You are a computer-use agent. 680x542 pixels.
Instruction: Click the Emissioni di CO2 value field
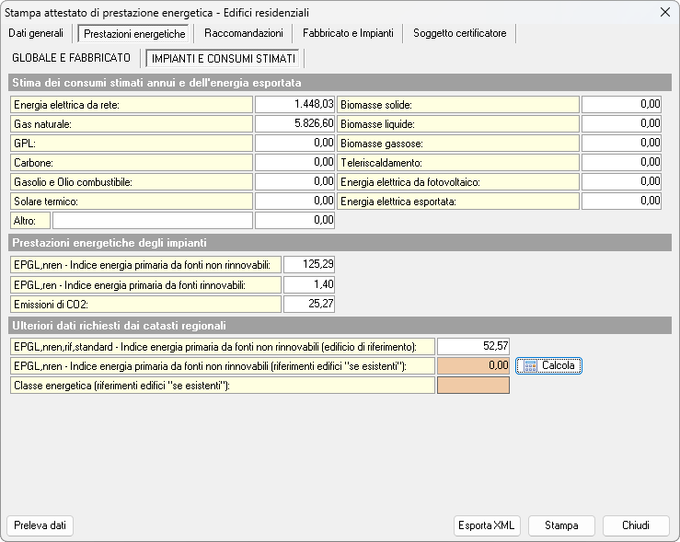[309, 305]
